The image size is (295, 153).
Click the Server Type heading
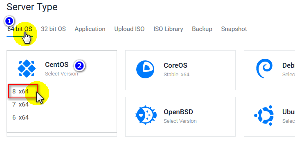tap(32, 7)
